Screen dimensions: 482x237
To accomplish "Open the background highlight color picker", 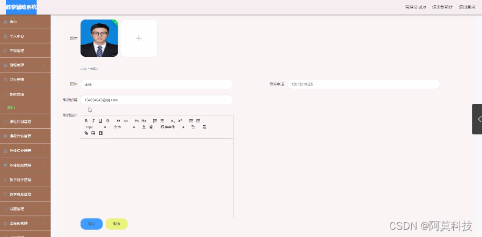I will coord(151,127).
